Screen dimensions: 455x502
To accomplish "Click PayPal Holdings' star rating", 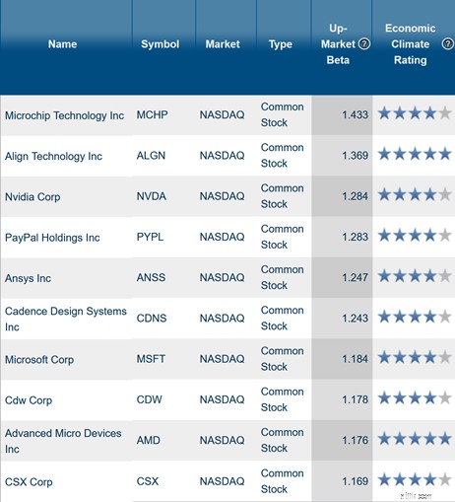I will pyautogui.click(x=415, y=236).
